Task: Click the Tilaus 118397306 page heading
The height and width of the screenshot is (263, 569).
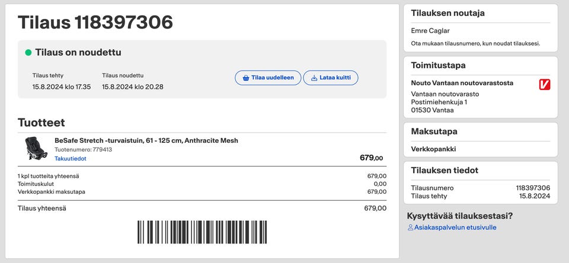Action: coord(95,23)
